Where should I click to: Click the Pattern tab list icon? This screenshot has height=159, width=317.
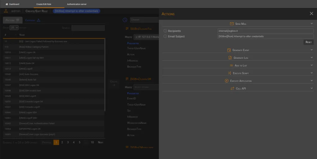[18, 20]
